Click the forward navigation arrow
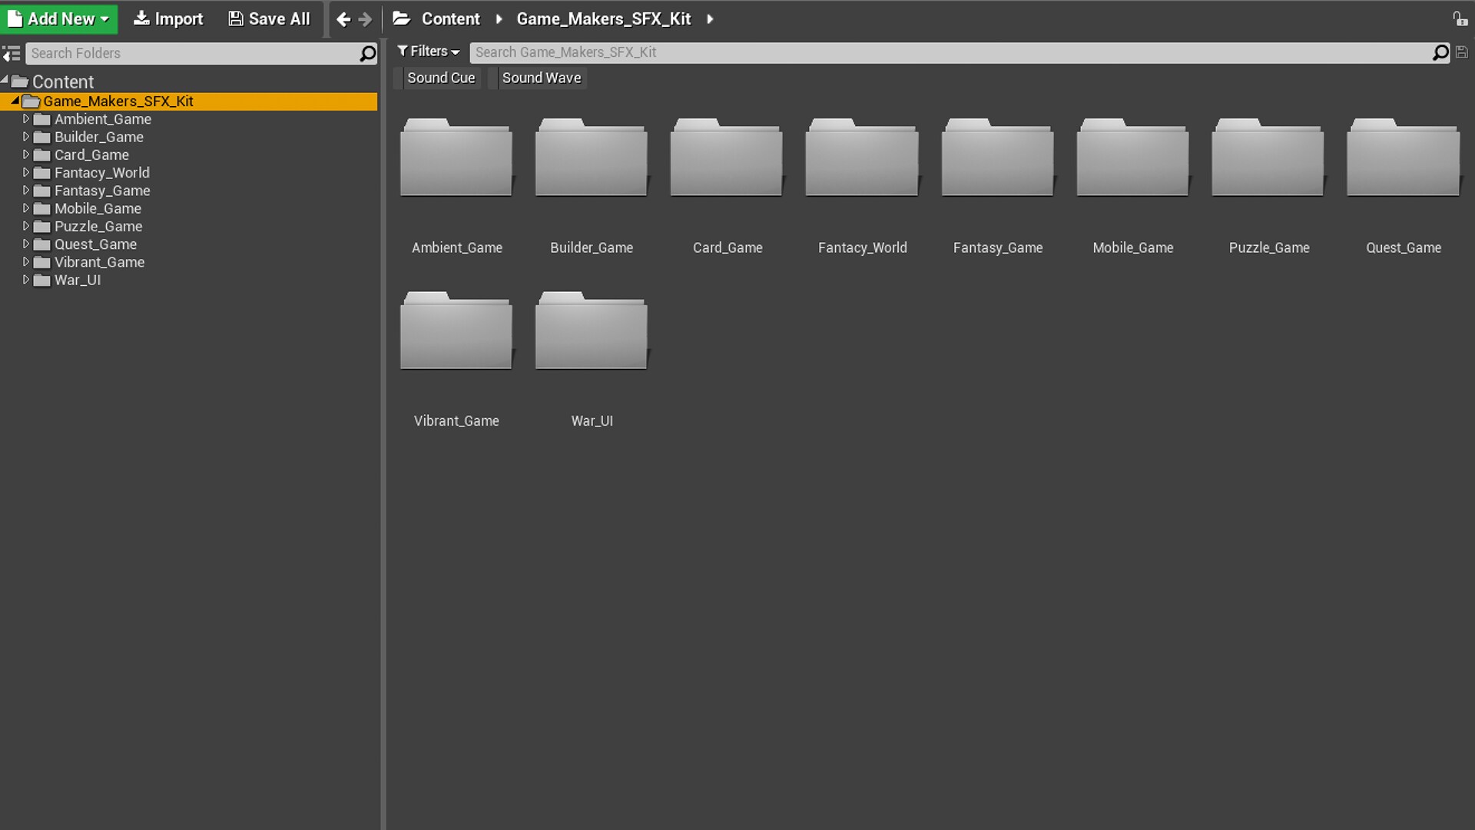The width and height of the screenshot is (1475, 830). coord(366,19)
